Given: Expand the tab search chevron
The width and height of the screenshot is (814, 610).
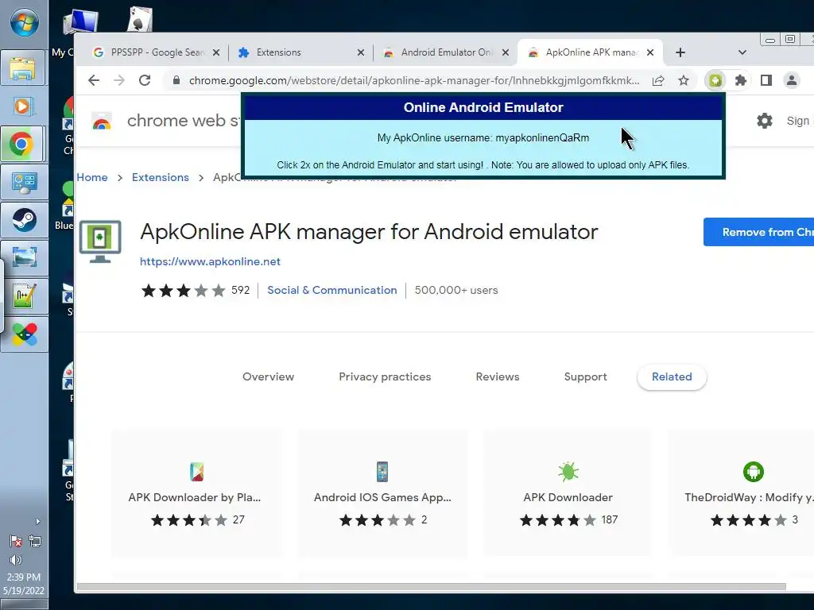Looking at the screenshot, I should (742, 52).
